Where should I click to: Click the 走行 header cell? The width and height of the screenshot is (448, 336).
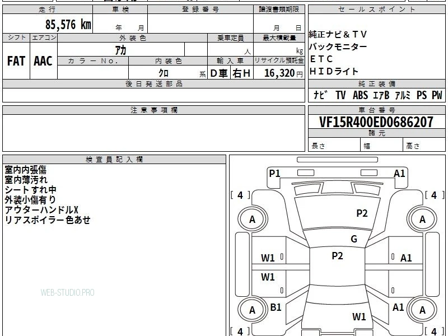pyautogui.click(x=48, y=10)
